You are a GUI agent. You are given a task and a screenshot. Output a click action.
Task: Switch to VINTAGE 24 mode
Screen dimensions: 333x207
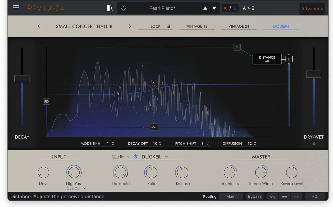pos(239,26)
